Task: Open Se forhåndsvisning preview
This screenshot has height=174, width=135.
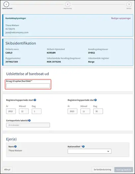Action: (x=102, y=169)
